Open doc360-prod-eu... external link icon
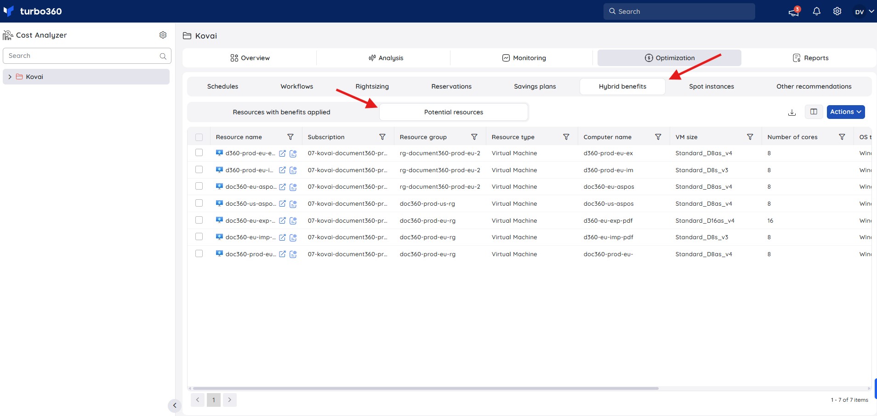This screenshot has height=416, width=877. click(x=282, y=254)
